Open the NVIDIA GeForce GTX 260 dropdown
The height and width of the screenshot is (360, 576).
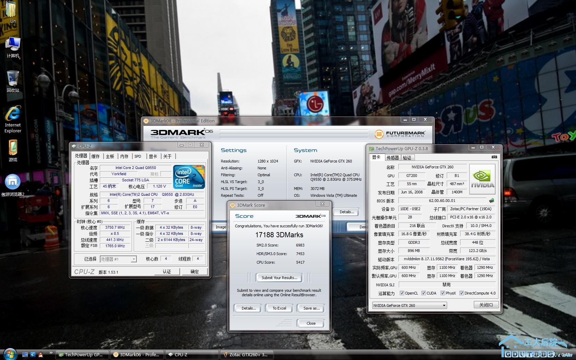point(409,305)
